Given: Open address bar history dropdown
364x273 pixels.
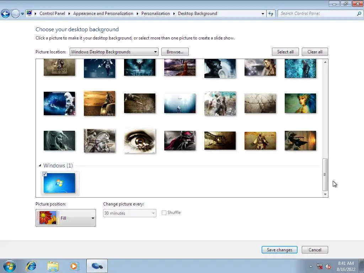Looking at the screenshot, I should (263, 14).
